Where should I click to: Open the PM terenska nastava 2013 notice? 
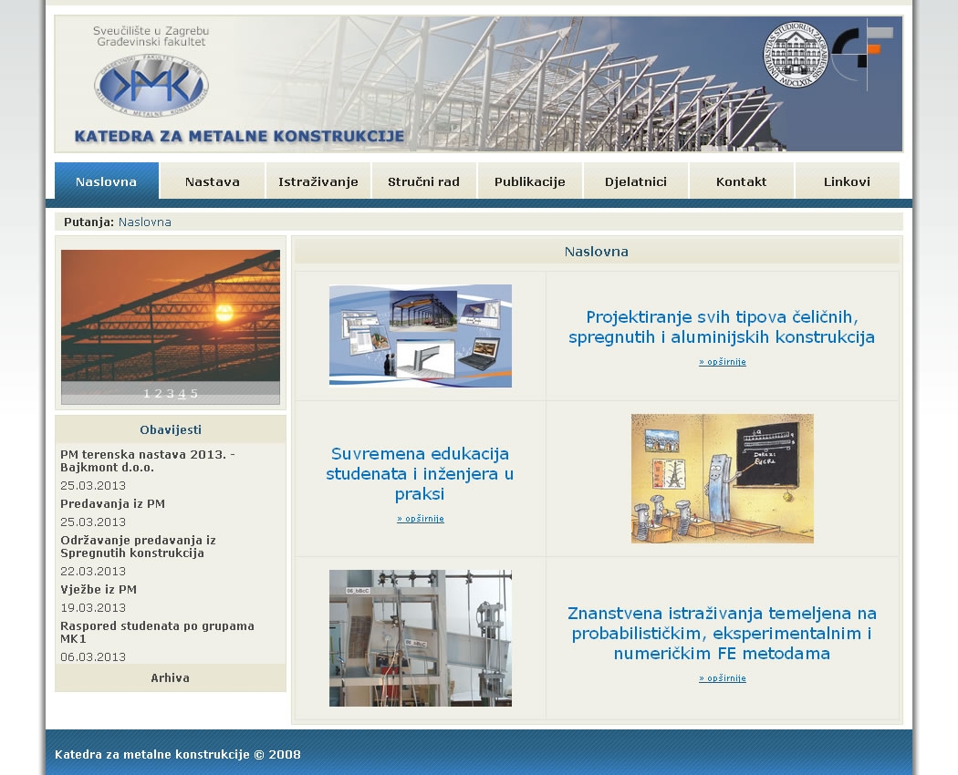point(147,460)
